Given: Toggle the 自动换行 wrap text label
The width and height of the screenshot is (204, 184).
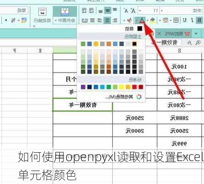Looking at the screenshot, I should click(42, 20).
